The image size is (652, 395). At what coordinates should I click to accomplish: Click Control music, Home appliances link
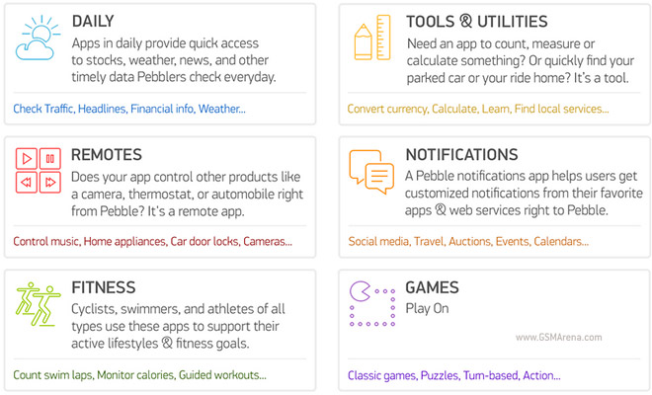click(x=152, y=242)
